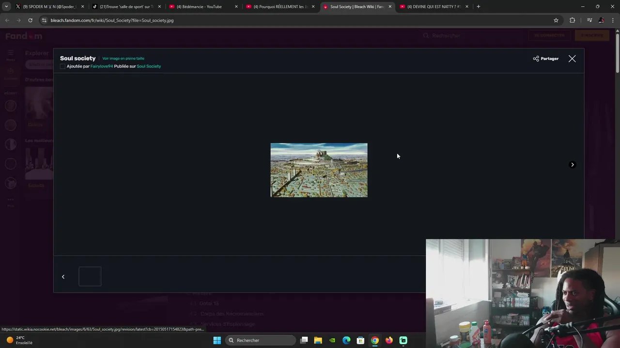Image resolution: width=620 pixels, height=348 pixels.
Task: Open the 24°C Ensoleillé weather widget
Action: 19,340
